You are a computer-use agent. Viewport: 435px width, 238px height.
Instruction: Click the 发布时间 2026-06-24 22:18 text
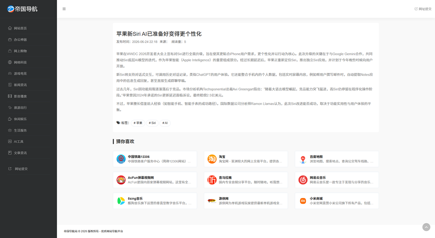coord(137,42)
